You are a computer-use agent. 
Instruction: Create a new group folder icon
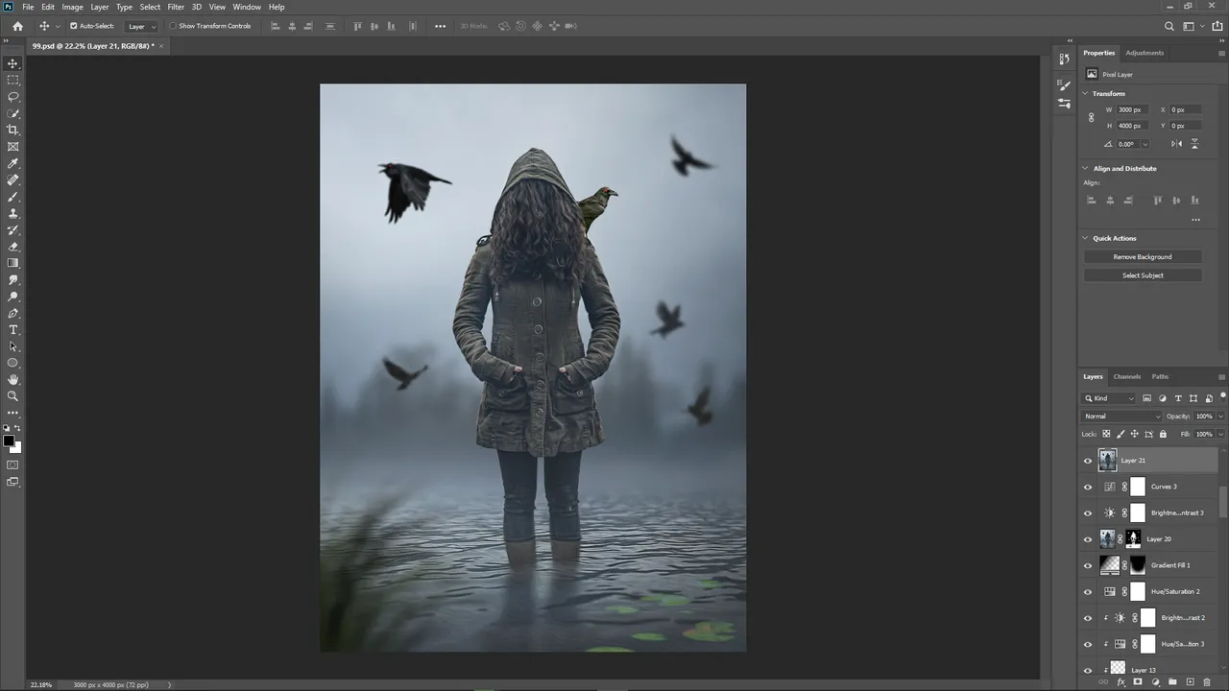click(x=1172, y=682)
